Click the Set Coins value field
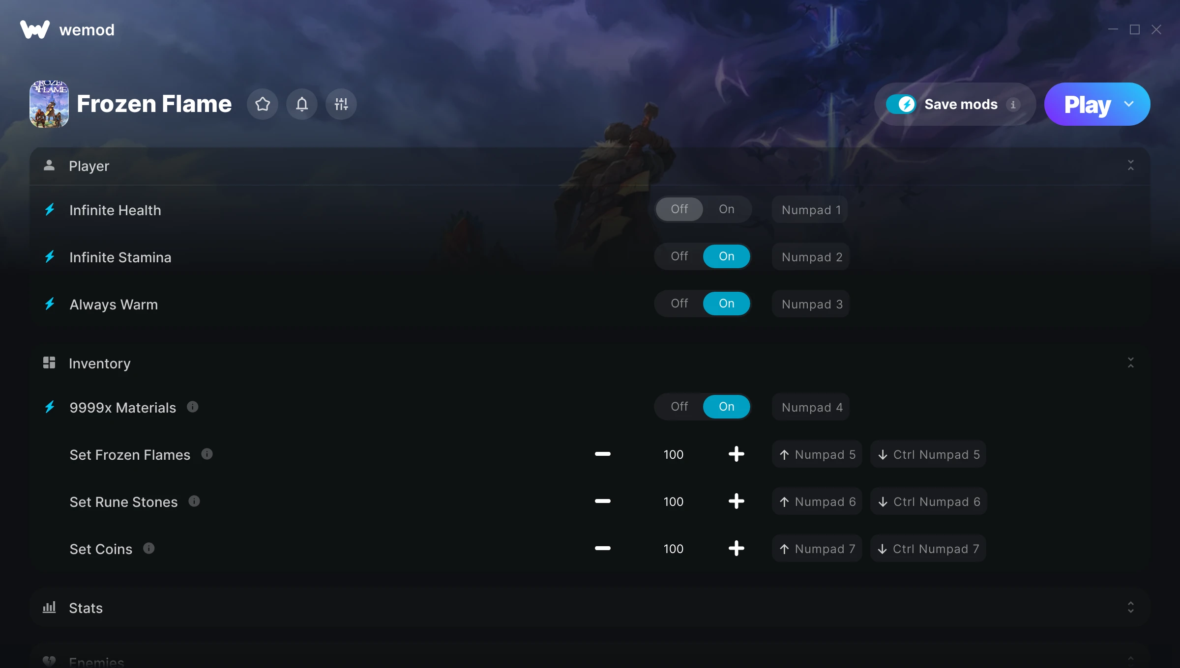This screenshot has width=1180, height=668. click(674, 549)
